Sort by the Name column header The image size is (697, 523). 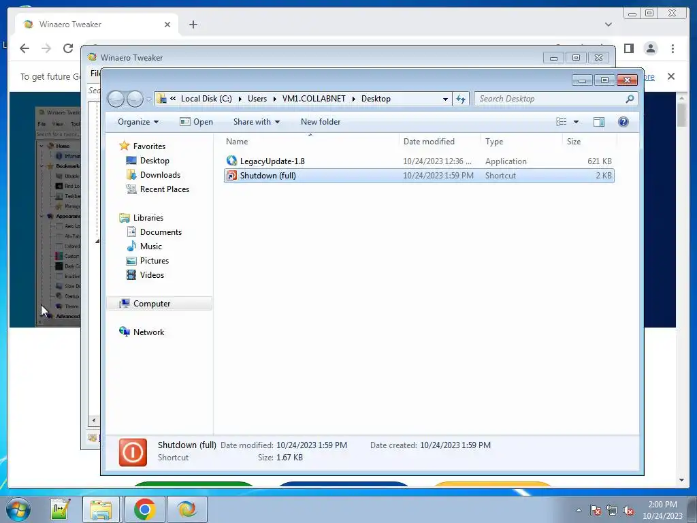coord(310,142)
